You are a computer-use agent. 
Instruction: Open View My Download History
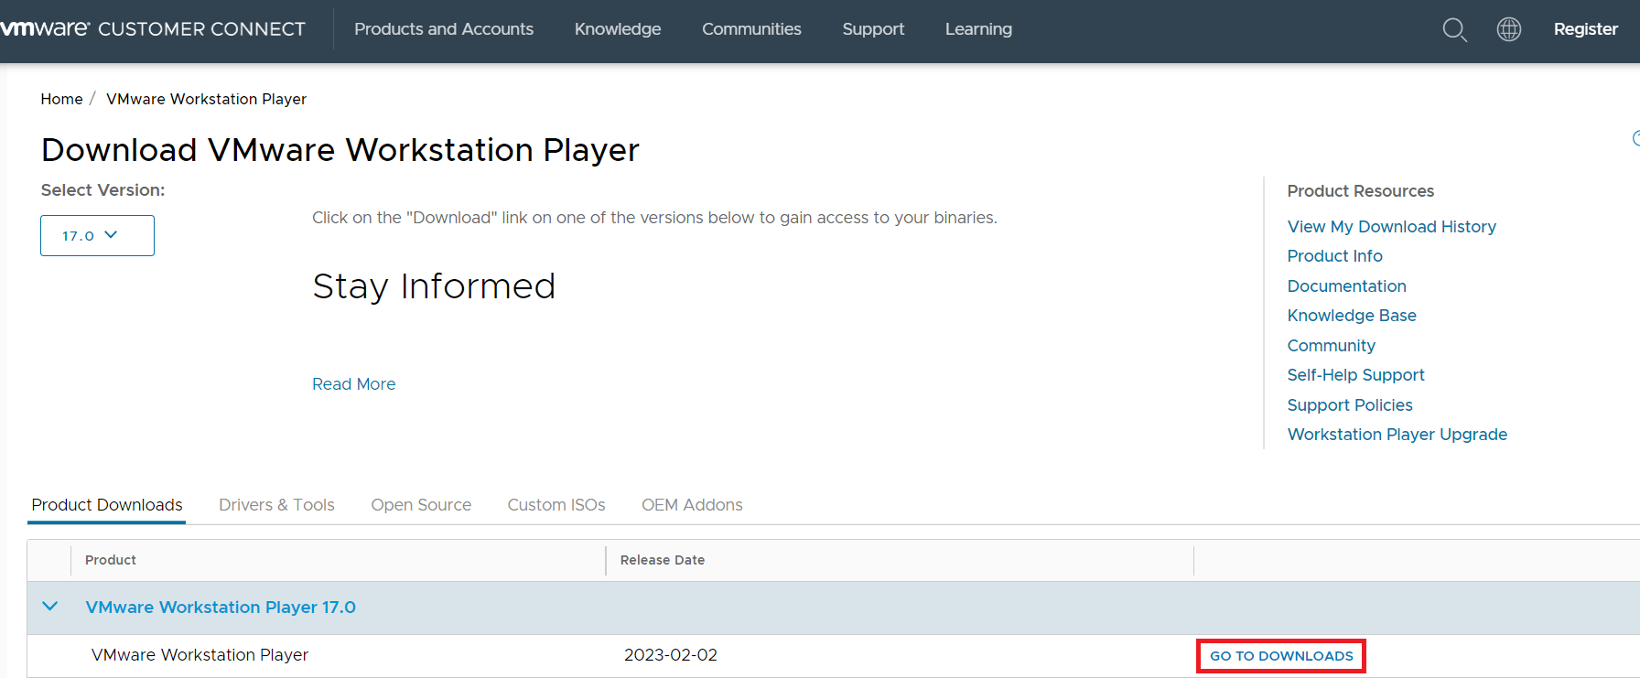pyautogui.click(x=1391, y=227)
